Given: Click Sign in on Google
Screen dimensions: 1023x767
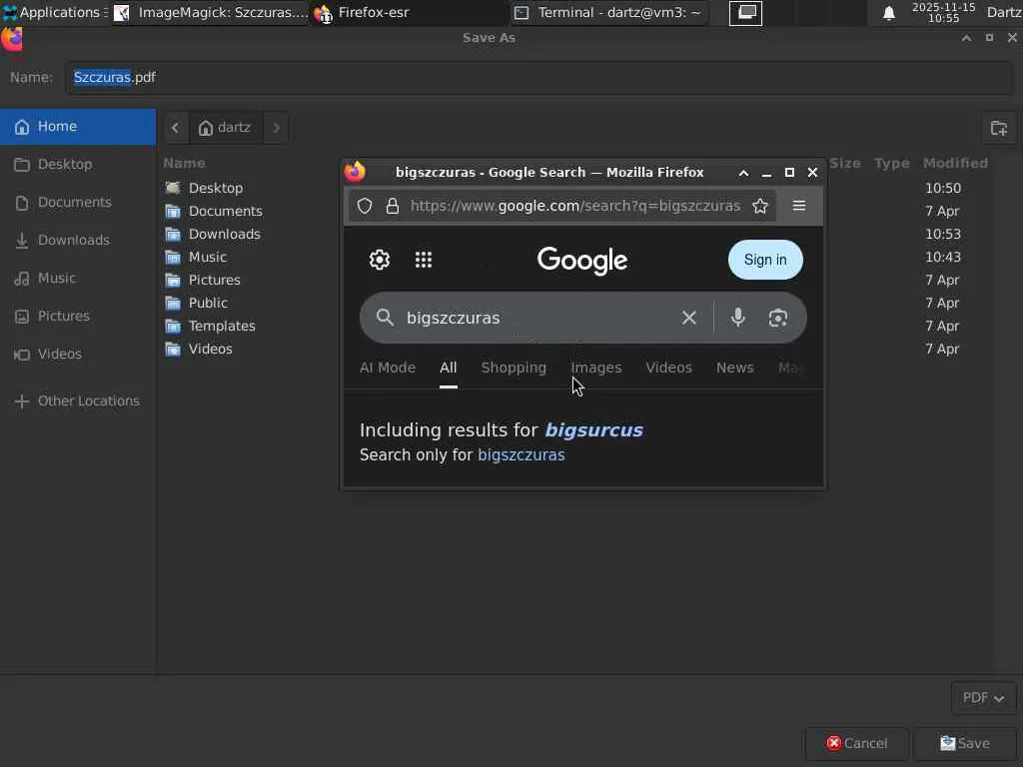Looking at the screenshot, I should pos(765,260).
